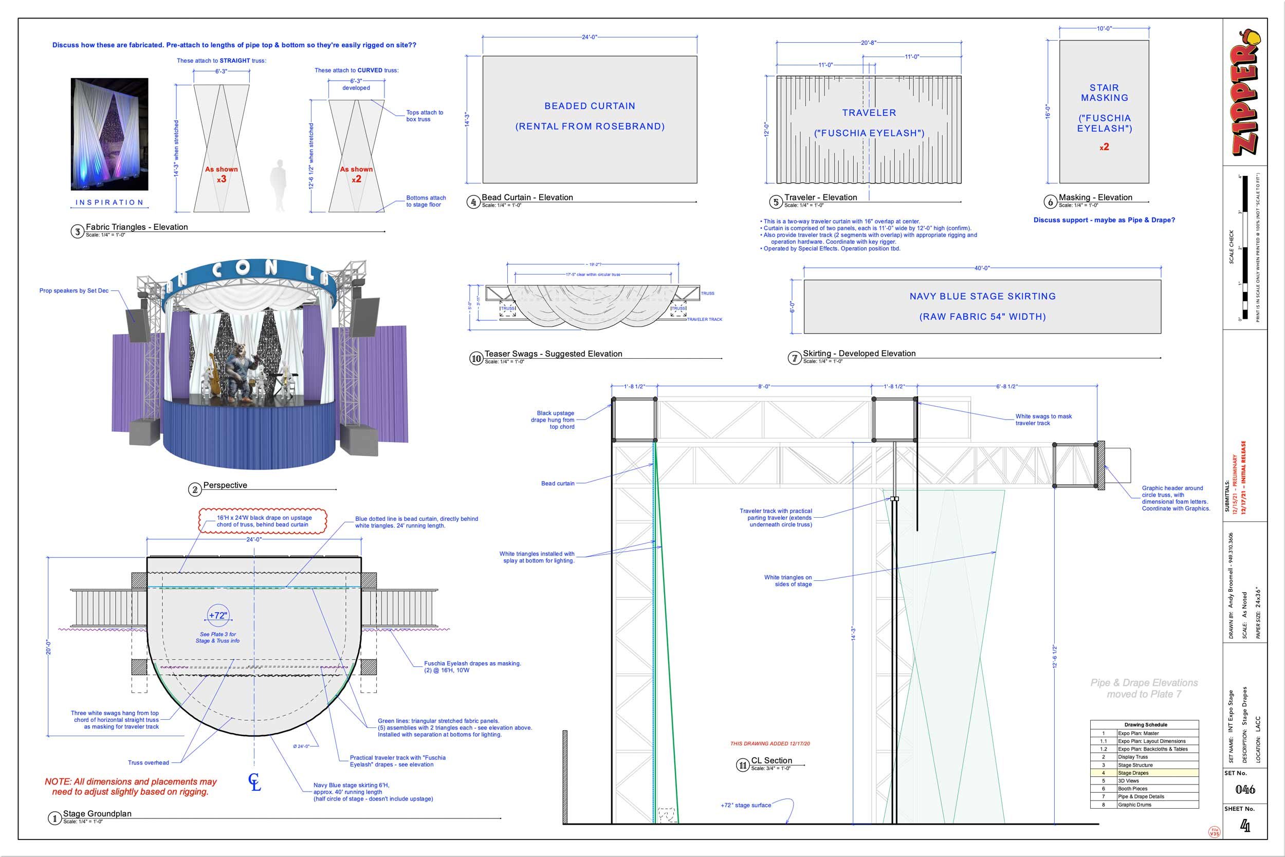Select row 'Stage Structure' in the schedule
Viewport: 1285px width, 857px height.
click(x=1145, y=765)
